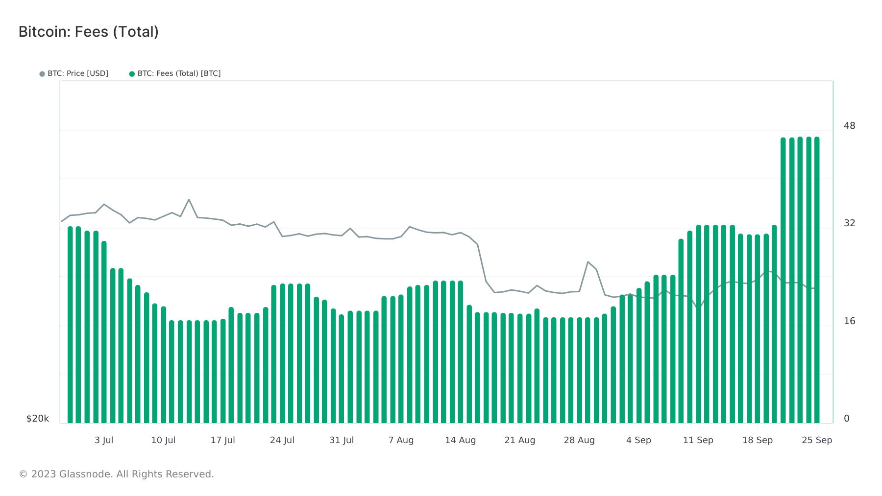
Task: Select the fees bar above 11 Sep
Action: tap(698, 324)
